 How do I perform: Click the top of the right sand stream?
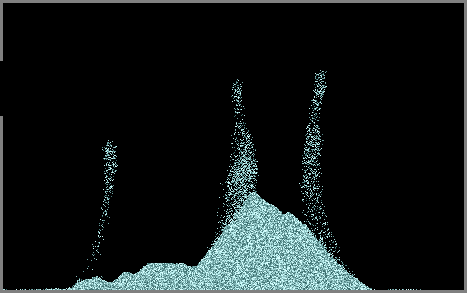tap(321, 74)
